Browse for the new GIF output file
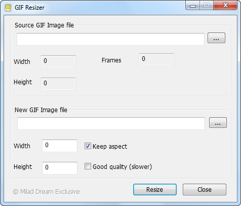Screen dimensions: 241x206 click(x=218, y=123)
